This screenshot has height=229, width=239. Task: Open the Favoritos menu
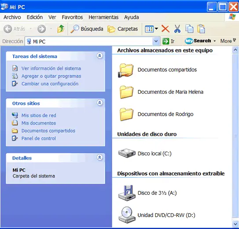tap(72, 17)
